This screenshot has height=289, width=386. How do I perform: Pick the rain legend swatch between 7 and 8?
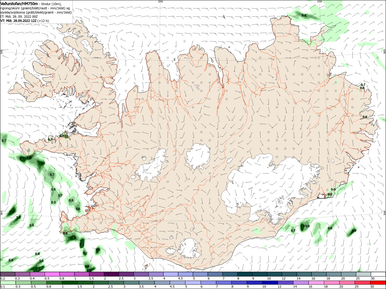tap(224, 282)
